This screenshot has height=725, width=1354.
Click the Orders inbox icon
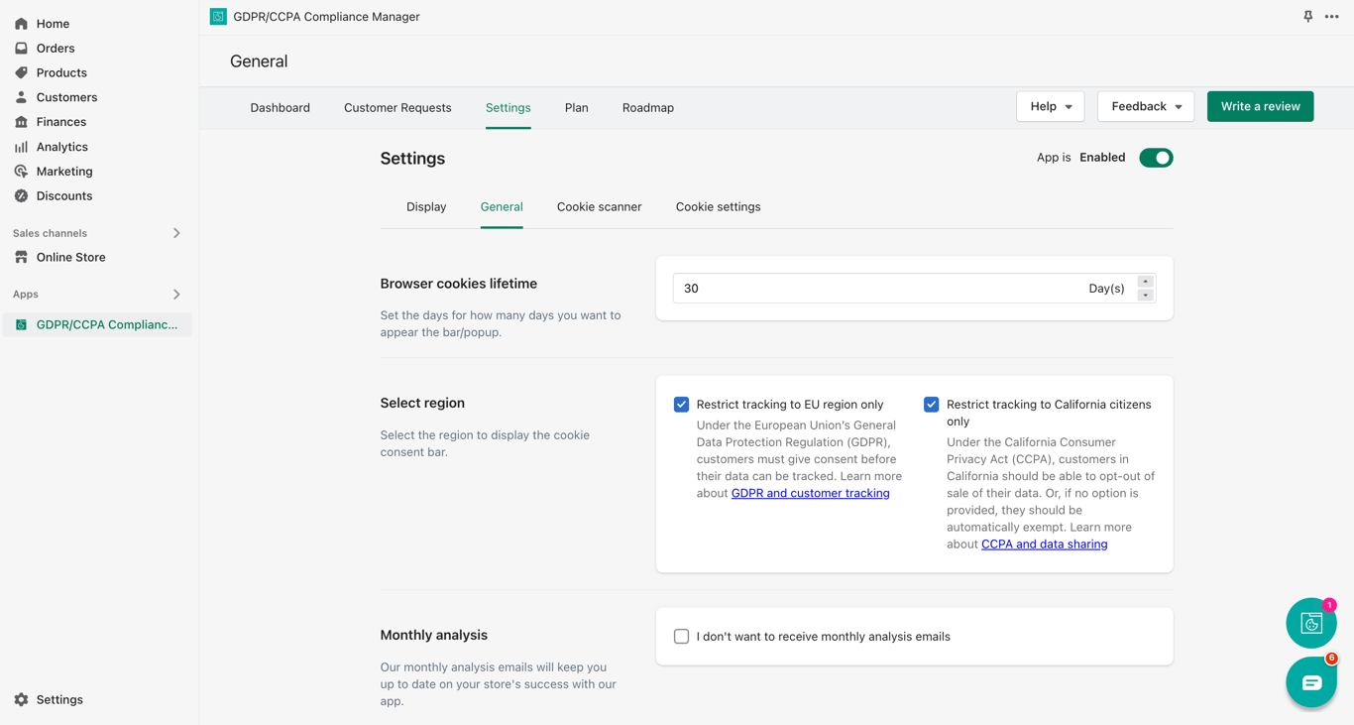click(x=21, y=49)
